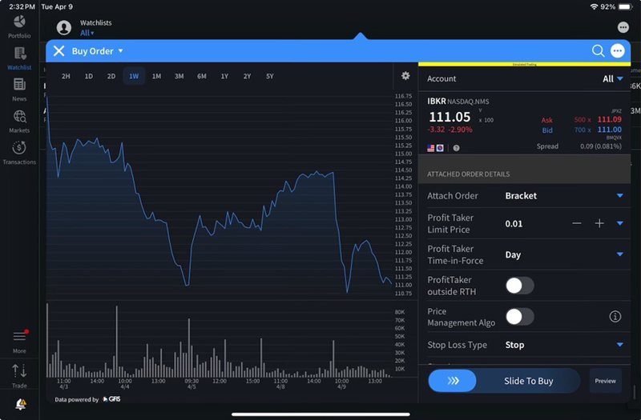Select the 1Y chart range tab
The height and width of the screenshot is (420, 641).
pos(224,76)
